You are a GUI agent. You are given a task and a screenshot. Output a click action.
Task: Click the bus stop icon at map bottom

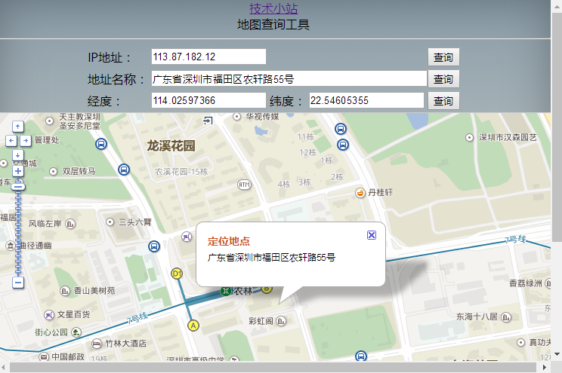[361, 356]
